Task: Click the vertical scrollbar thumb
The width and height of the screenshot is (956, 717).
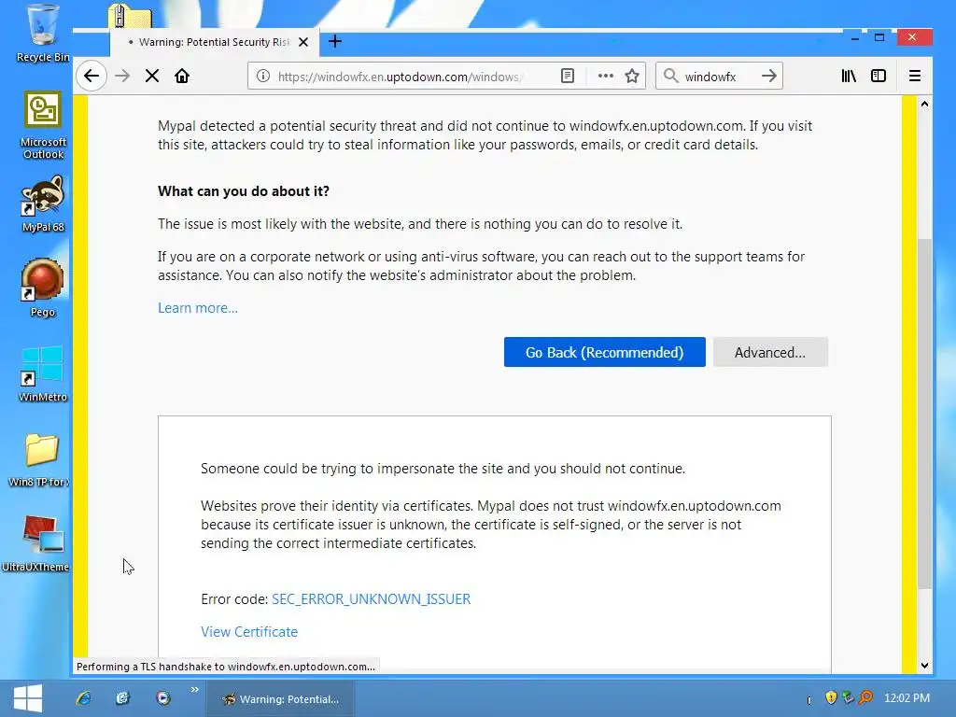Action: point(924,414)
